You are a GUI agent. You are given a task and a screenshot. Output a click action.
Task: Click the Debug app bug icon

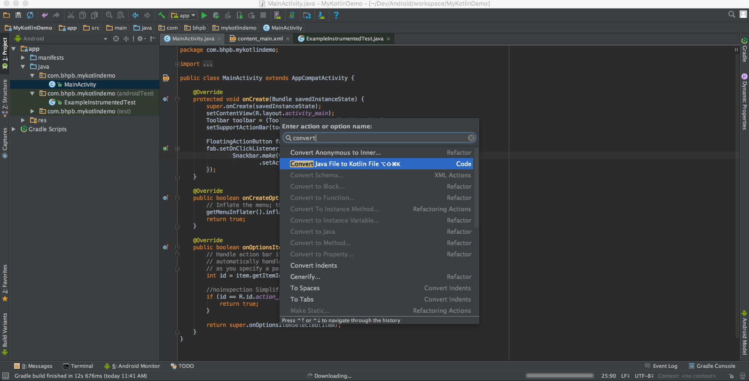(x=216, y=15)
